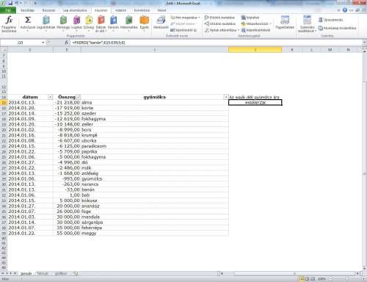Switch to the Lap elrendezése ribbon tab
The height and width of the screenshot is (282, 367).
click(75, 10)
